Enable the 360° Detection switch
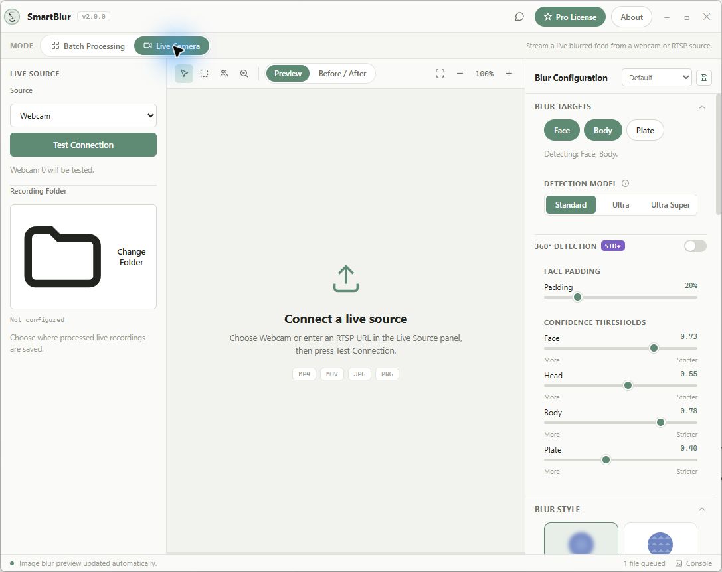The height and width of the screenshot is (572, 722). pos(695,246)
